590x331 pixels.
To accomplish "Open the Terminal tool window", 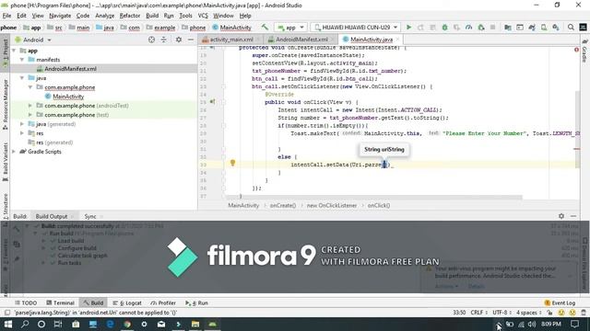I will coord(60,302).
